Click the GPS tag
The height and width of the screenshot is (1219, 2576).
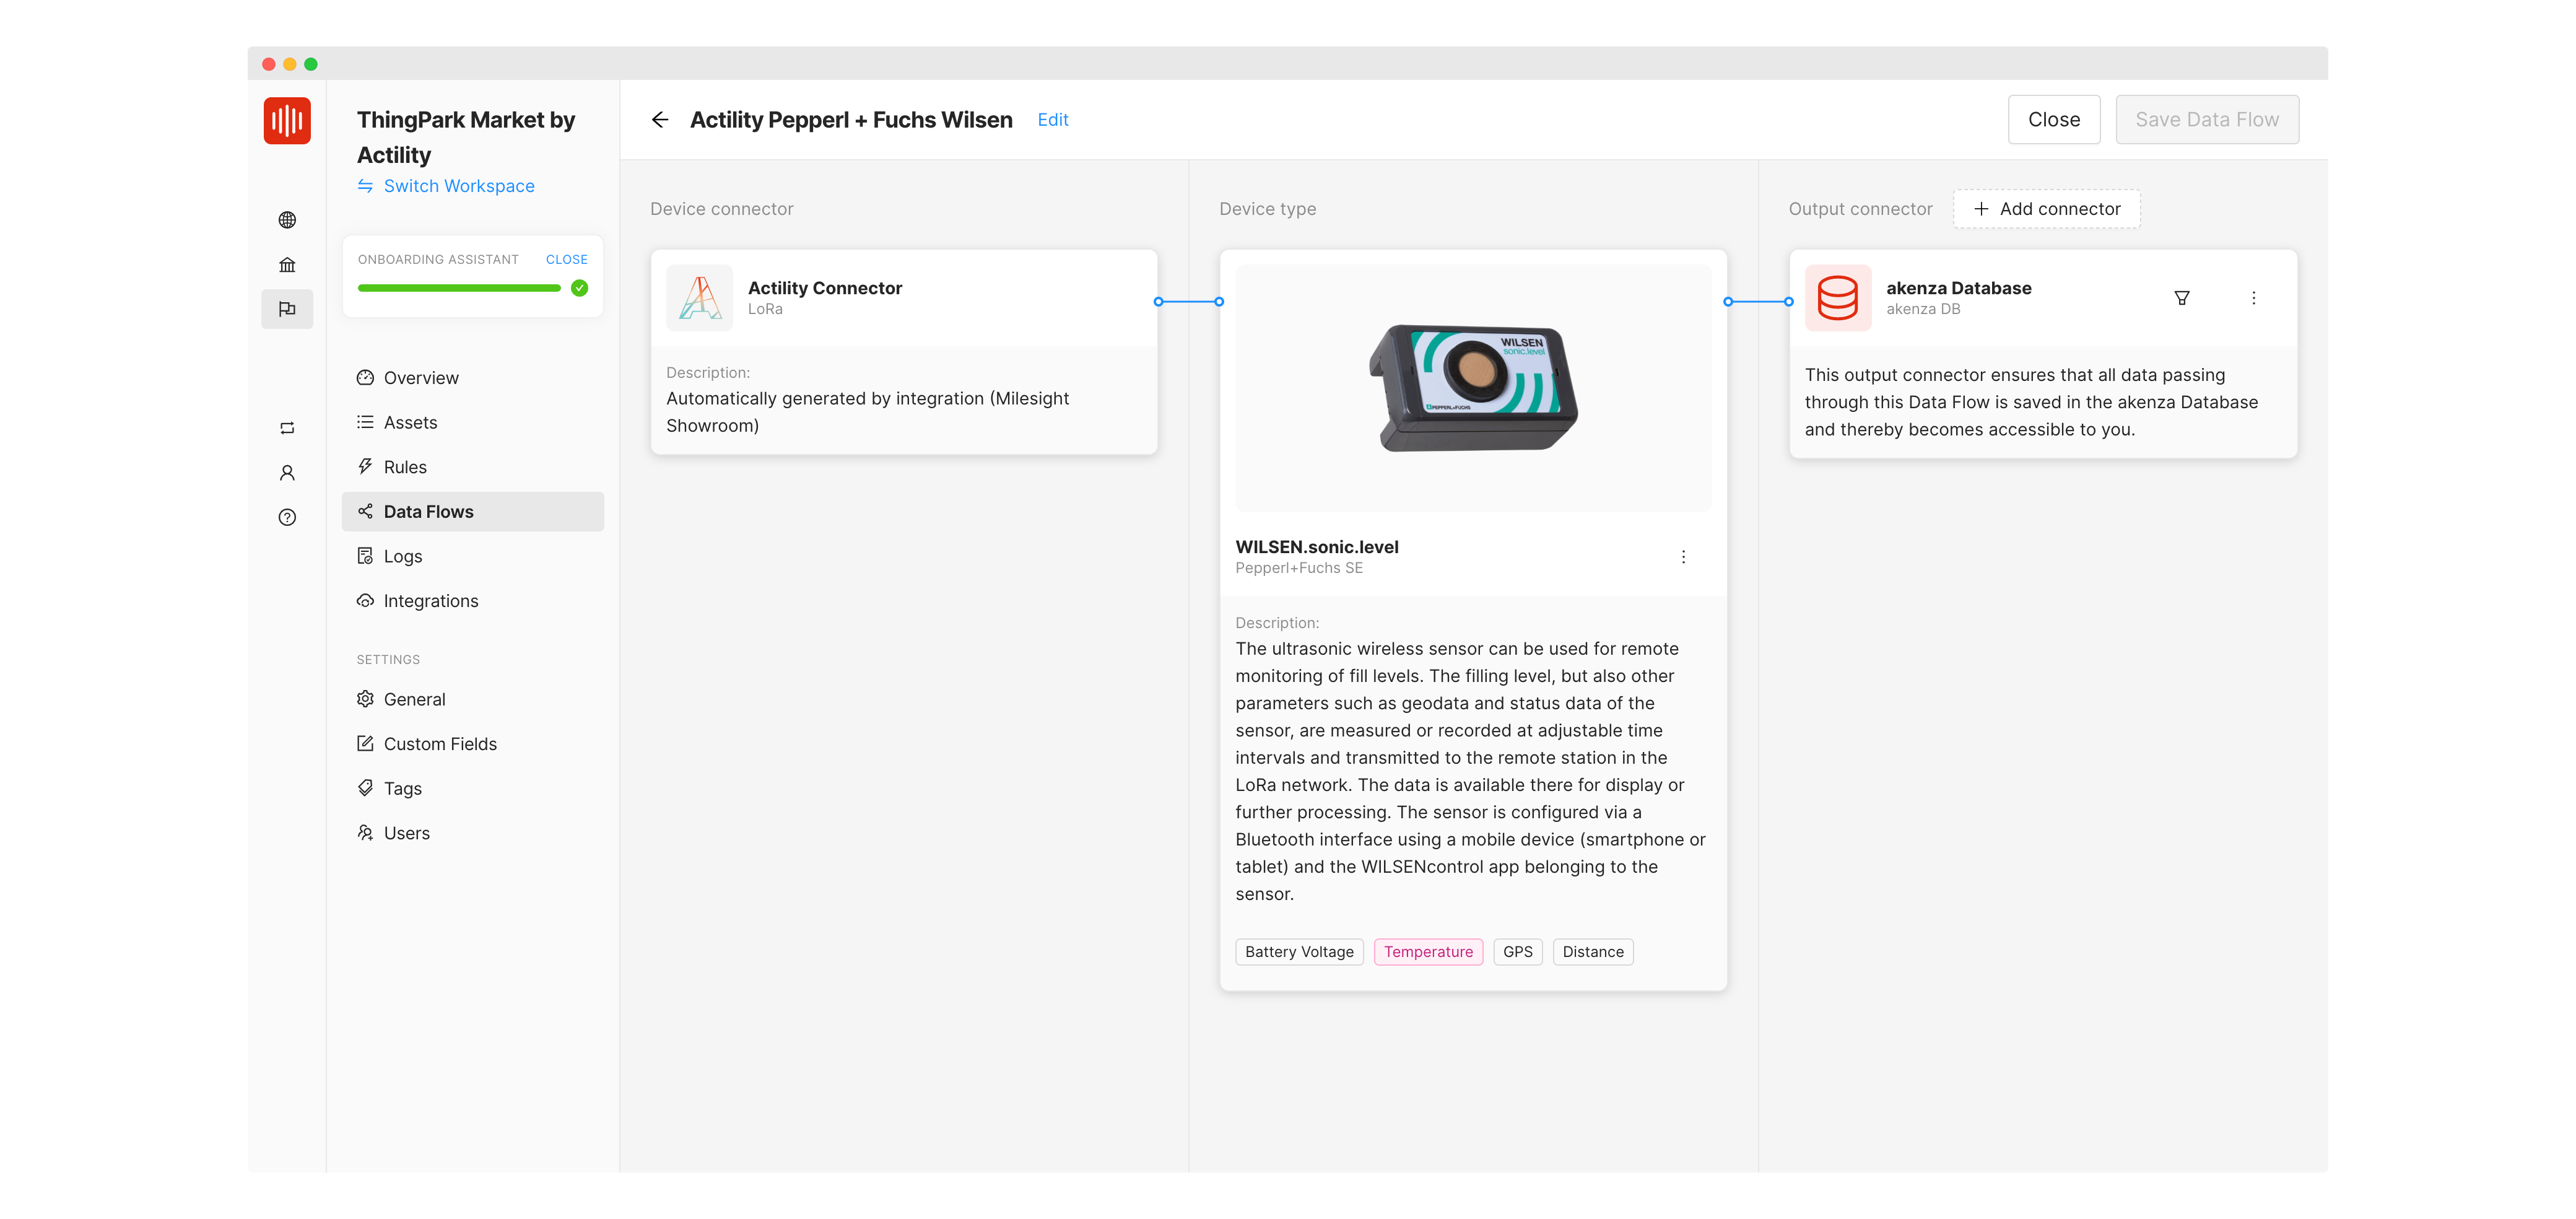[1517, 952]
